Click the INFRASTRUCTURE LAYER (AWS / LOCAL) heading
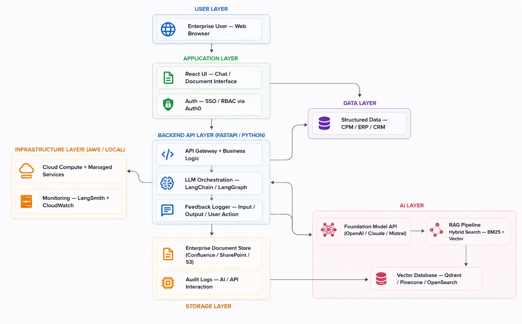This screenshot has height=324, width=522. pyautogui.click(x=70, y=150)
